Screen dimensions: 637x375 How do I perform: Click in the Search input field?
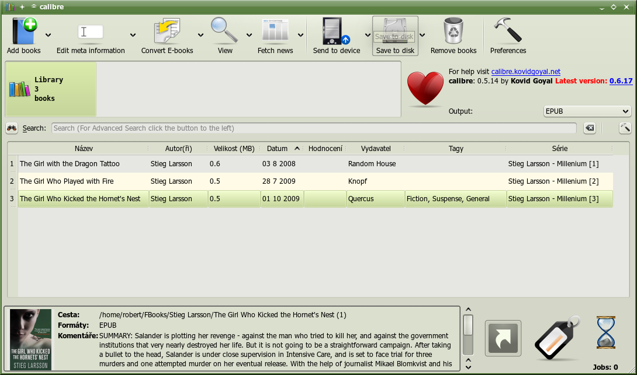tap(314, 128)
